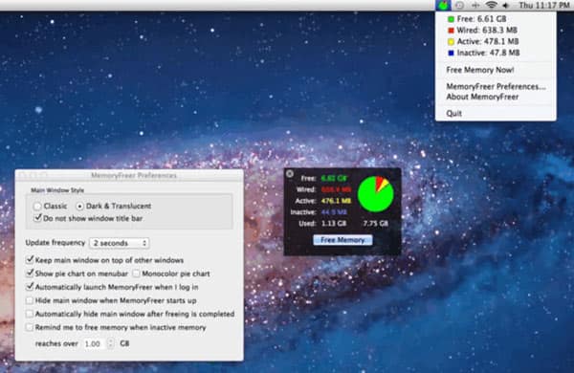Click the Free Memory button in widget
Image resolution: width=574 pixels, height=373 pixels.
click(342, 240)
